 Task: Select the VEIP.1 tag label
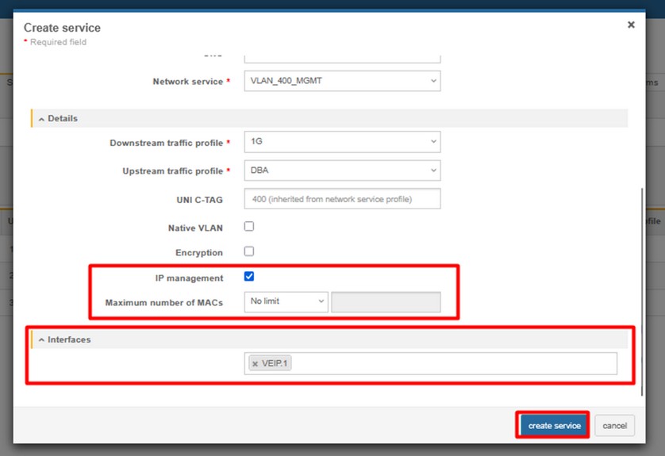click(275, 364)
